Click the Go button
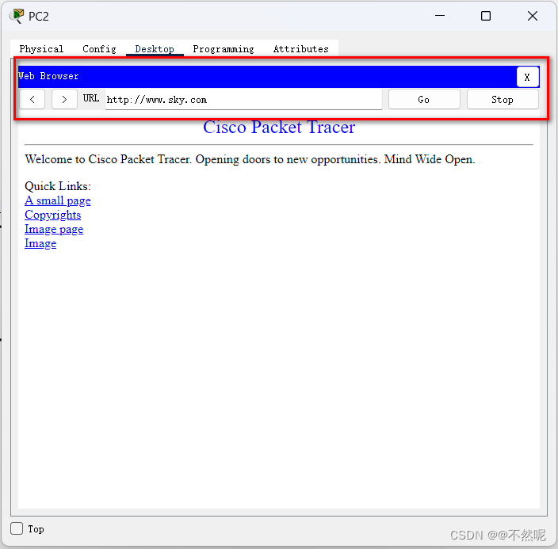Screen dimensions: 558x549 click(424, 99)
